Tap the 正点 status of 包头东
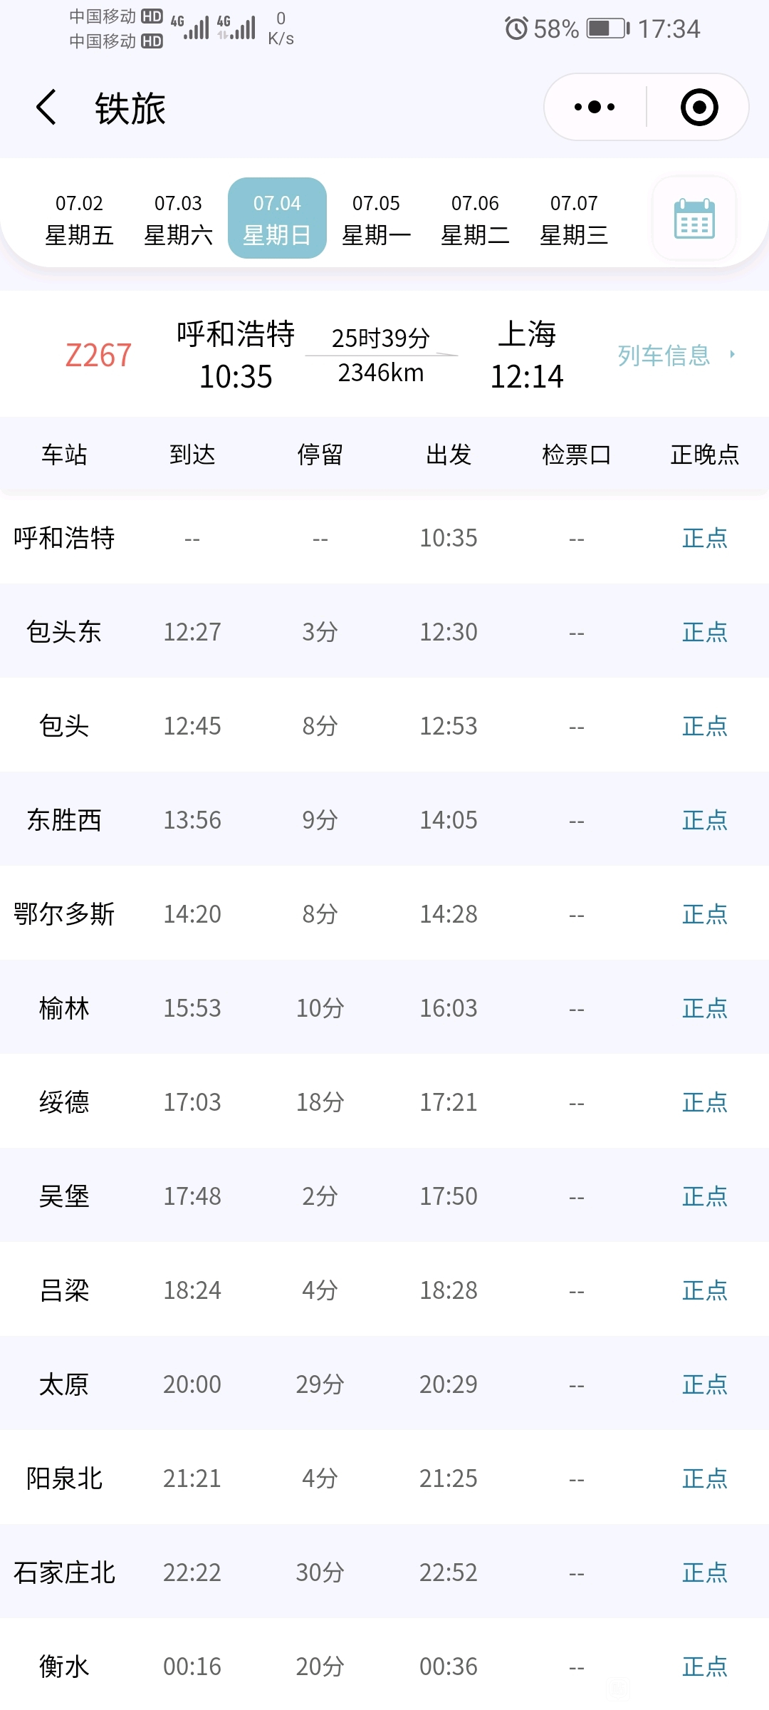Viewport: 769px width, 1710px height. 705,632
